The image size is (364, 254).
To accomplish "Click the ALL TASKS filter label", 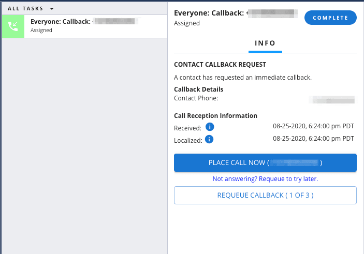I will tap(26, 9).
